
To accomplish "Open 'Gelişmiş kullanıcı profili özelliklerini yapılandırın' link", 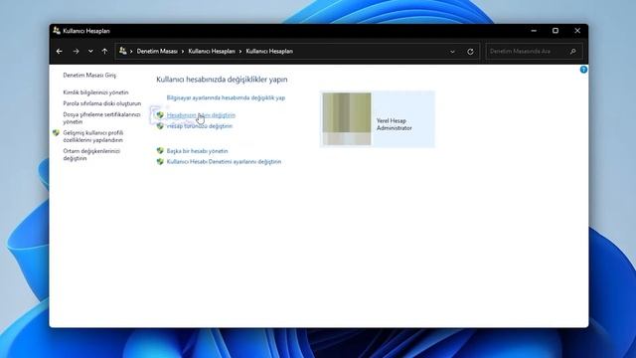I will pos(93,136).
